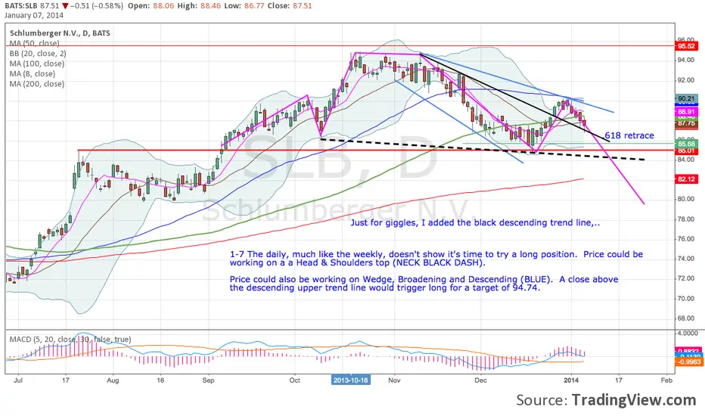705x416 pixels.
Task: Click the 92.00 price axis tick
Action: coord(686,80)
